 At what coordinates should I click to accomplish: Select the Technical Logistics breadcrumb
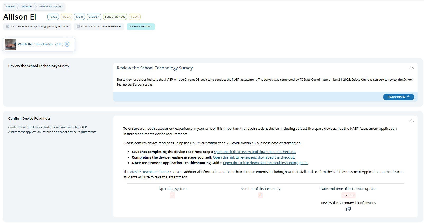pos(50,7)
